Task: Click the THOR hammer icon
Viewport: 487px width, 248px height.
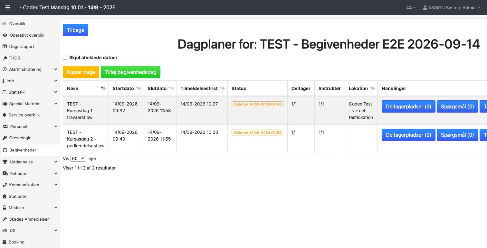Action: click(5, 58)
